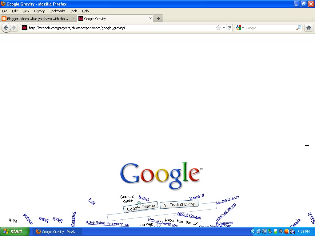The image size is (315, 236).
Task: Open the Tools menu
Action: click(74, 11)
